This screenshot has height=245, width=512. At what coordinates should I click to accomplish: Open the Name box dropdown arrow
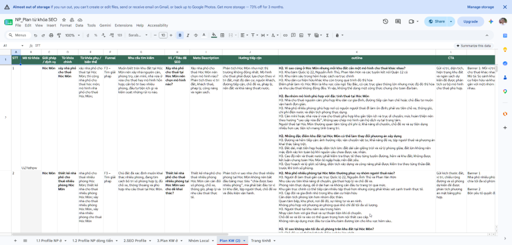22,45
